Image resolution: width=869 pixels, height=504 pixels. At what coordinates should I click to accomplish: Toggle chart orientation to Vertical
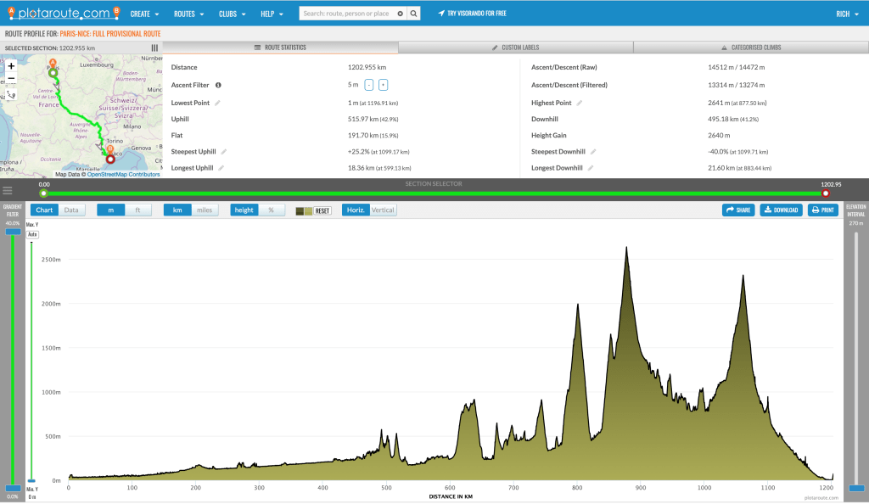(383, 210)
